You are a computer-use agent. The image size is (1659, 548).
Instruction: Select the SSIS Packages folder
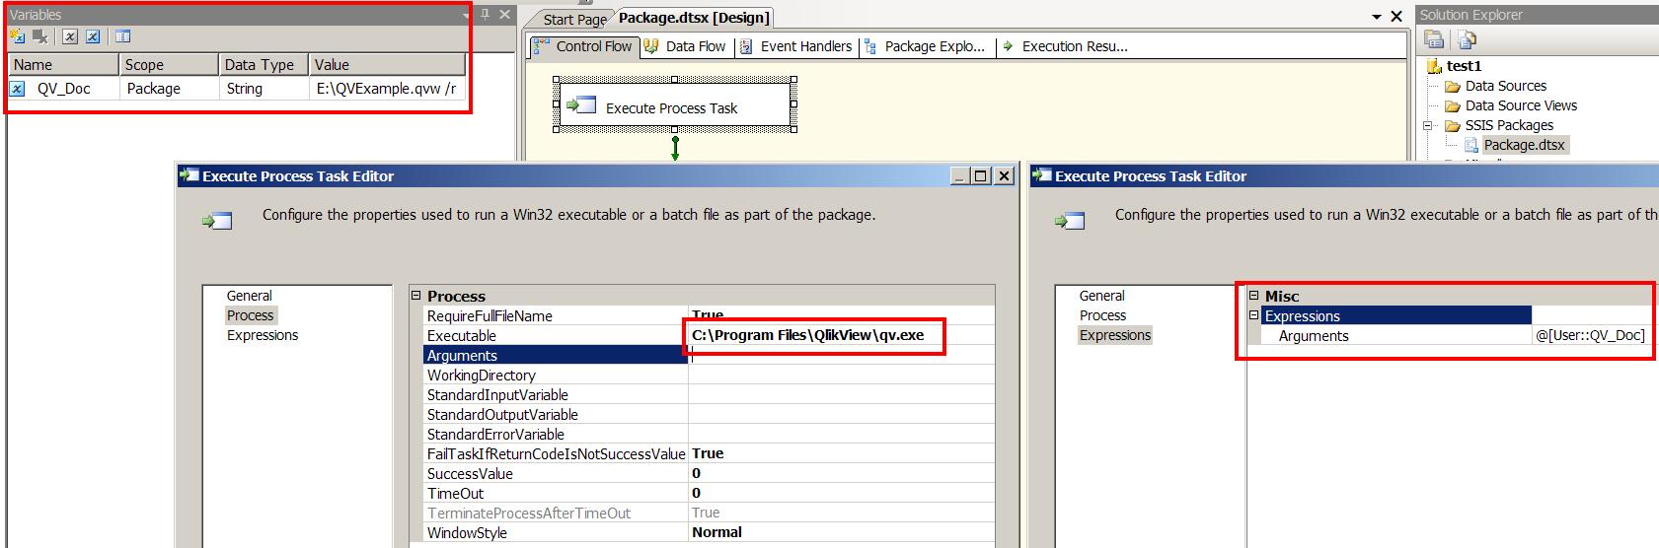tap(1509, 125)
